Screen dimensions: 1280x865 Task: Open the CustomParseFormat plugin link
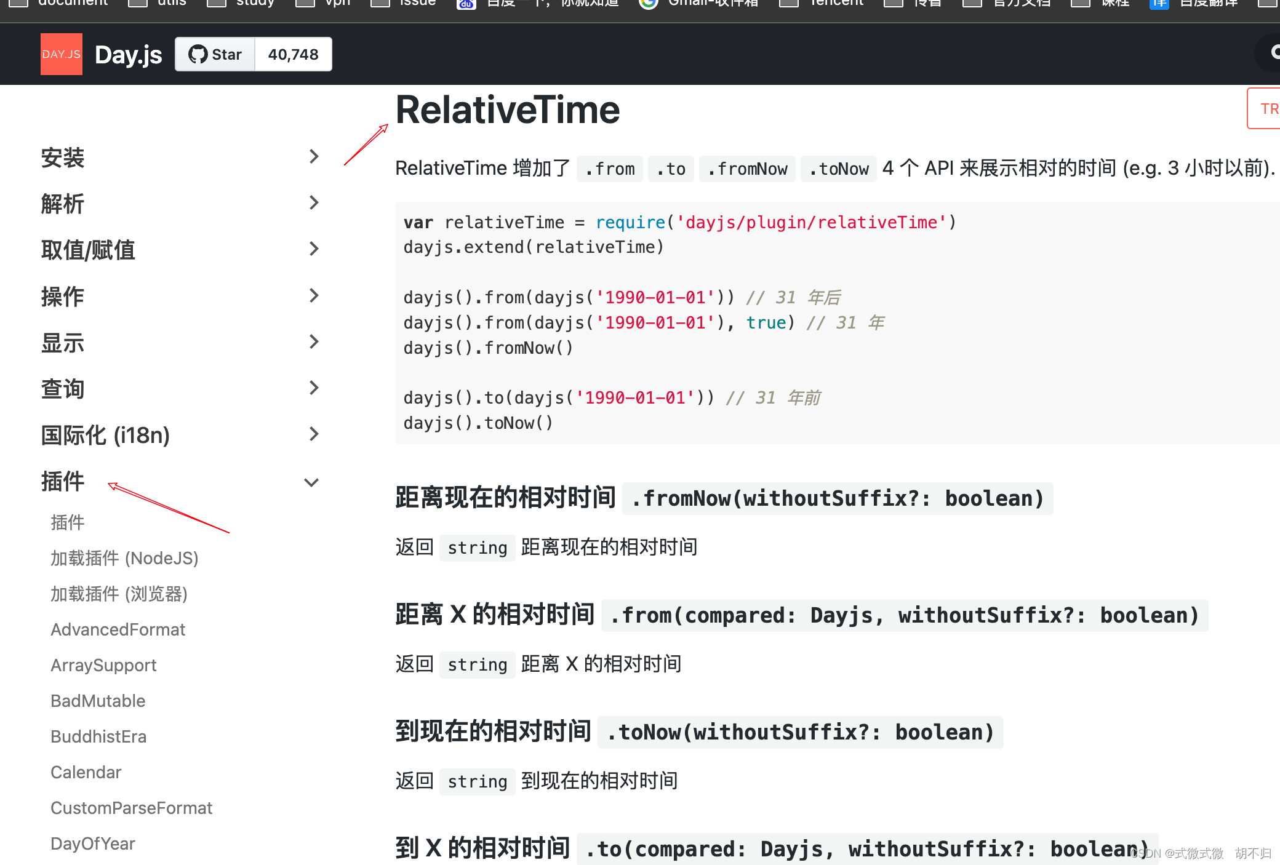pos(131,808)
